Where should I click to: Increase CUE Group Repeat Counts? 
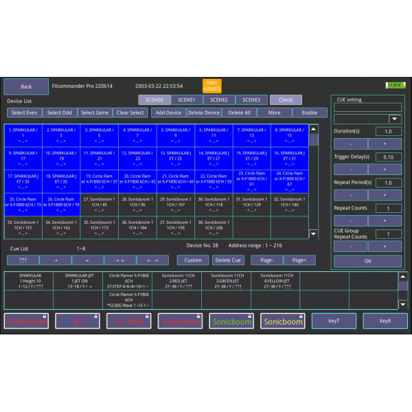click(x=385, y=247)
